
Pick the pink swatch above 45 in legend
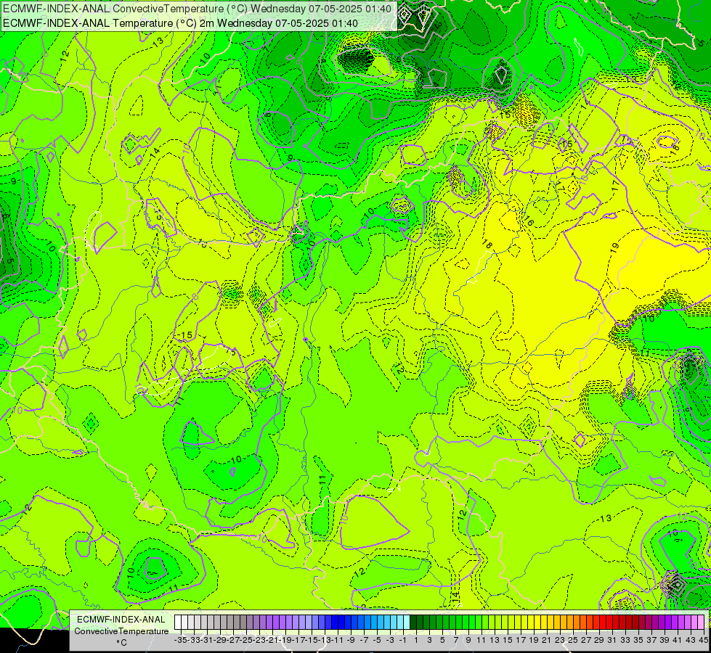click(x=701, y=623)
